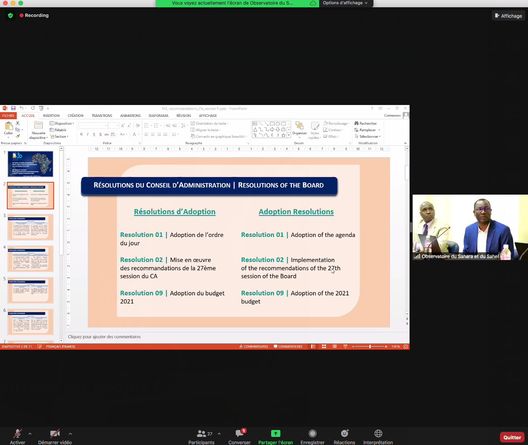Click the Affichage view button
Image resolution: width=528 pixels, height=445 pixels.
point(508,16)
